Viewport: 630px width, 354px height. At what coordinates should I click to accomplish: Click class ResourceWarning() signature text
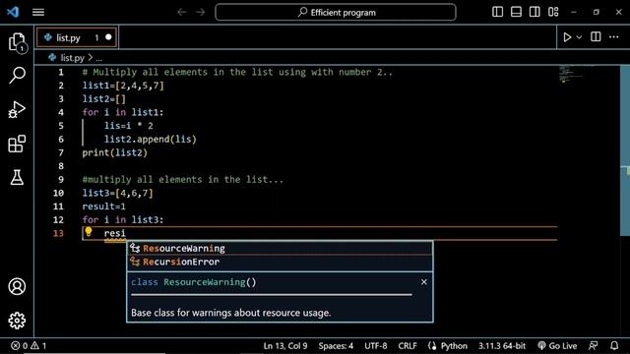coord(193,282)
